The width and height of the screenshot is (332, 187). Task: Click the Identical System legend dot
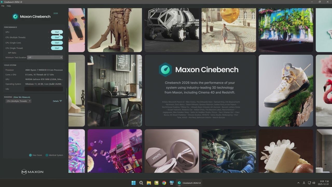(x=47, y=155)
